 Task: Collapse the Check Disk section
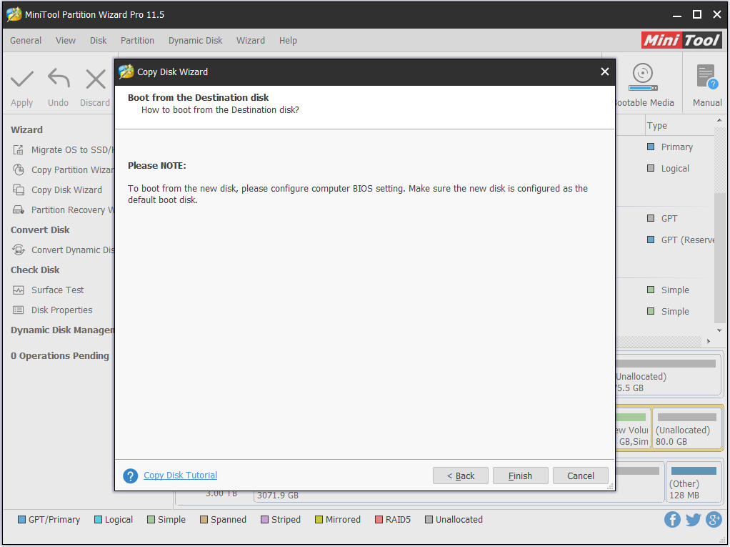click(x=35, y=270)
